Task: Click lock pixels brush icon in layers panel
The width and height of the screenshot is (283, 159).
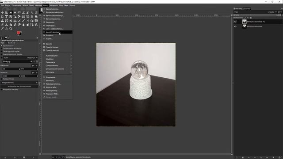Action: coord(245,18)
